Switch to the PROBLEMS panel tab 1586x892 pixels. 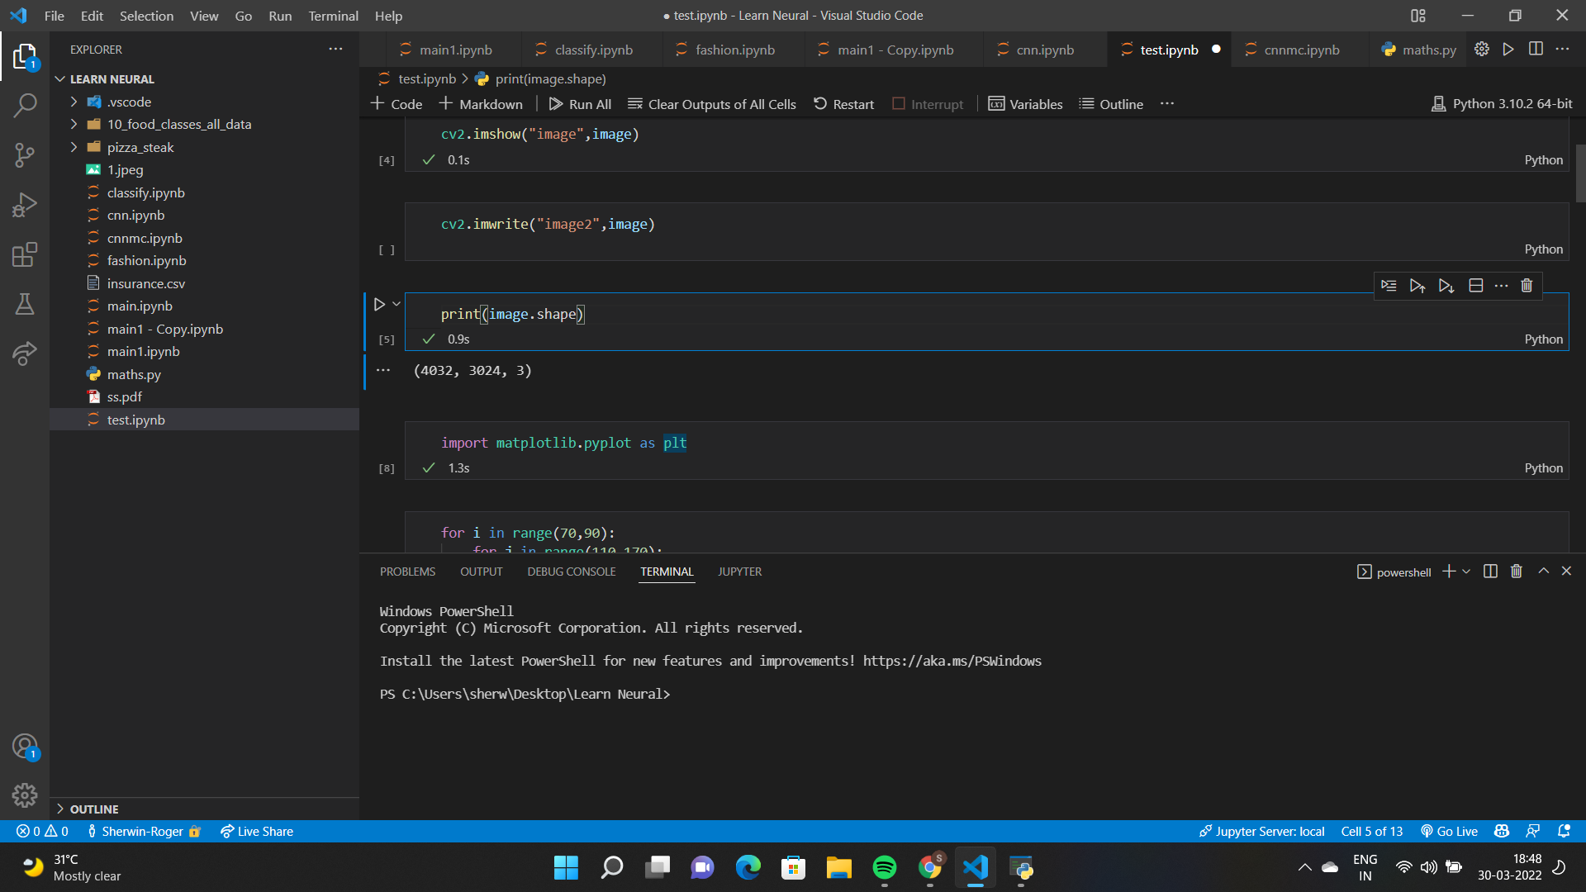407,572
